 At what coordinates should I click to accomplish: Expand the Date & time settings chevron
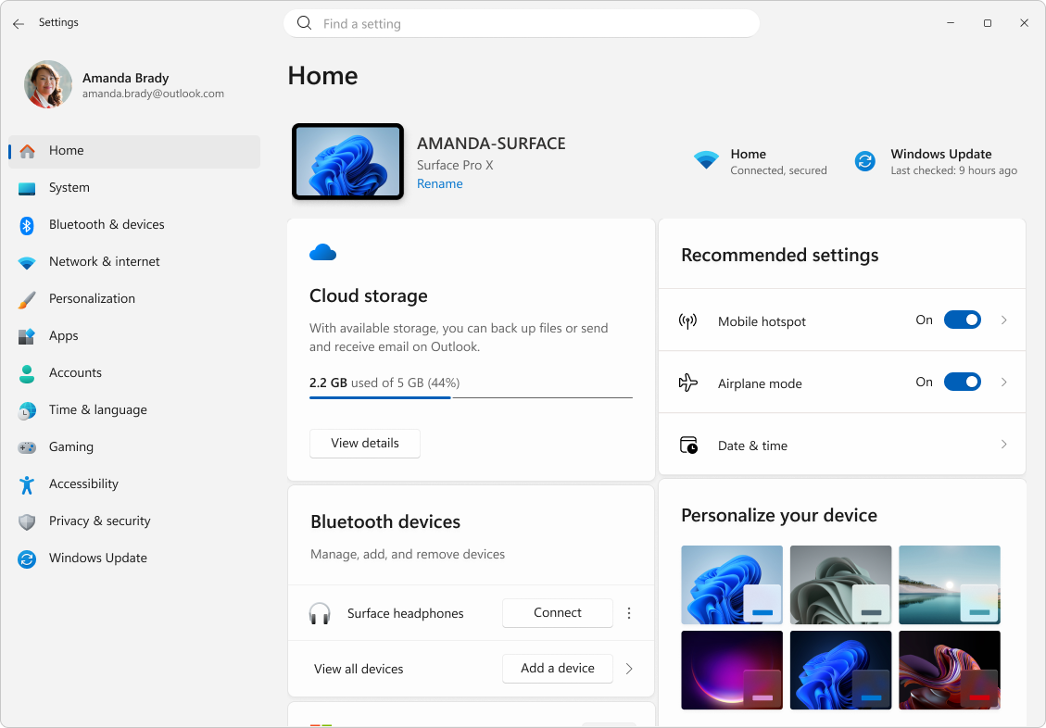(x=1004, y=445)
